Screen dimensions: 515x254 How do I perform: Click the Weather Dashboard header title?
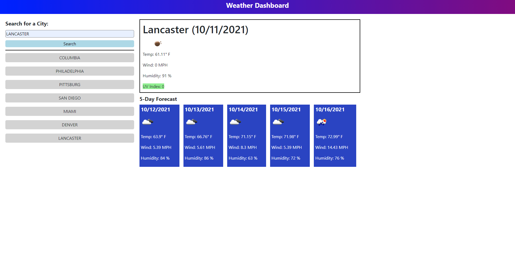pyautogui.click(x=257, y=5)
